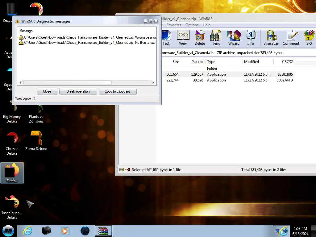
Task: Open Chuzzle Deluxe desktop icon
Action: (12, 143)
